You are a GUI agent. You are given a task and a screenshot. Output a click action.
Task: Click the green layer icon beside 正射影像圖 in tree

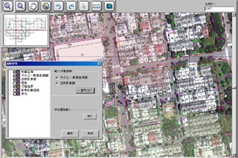(18, 79)
